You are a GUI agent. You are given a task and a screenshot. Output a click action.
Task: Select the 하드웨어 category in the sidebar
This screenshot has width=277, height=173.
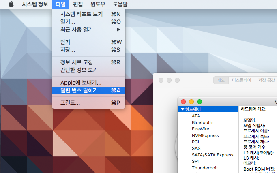coord(208,109)
